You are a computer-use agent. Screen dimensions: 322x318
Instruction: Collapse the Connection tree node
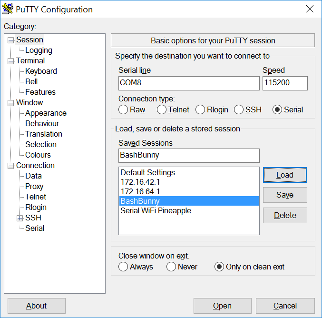click(10, 166)
